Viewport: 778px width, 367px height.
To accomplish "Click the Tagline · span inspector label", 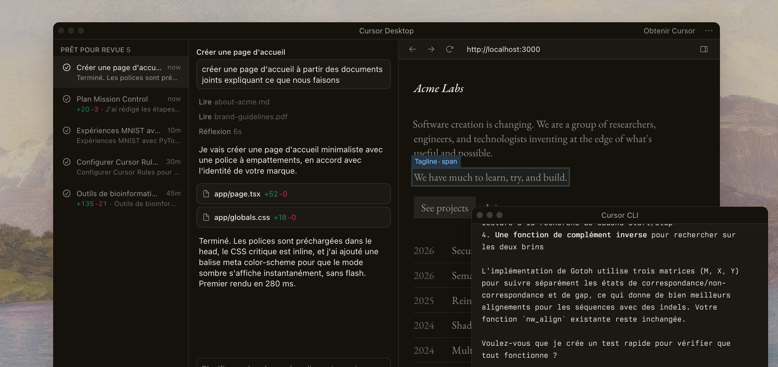I will point(436,162).
